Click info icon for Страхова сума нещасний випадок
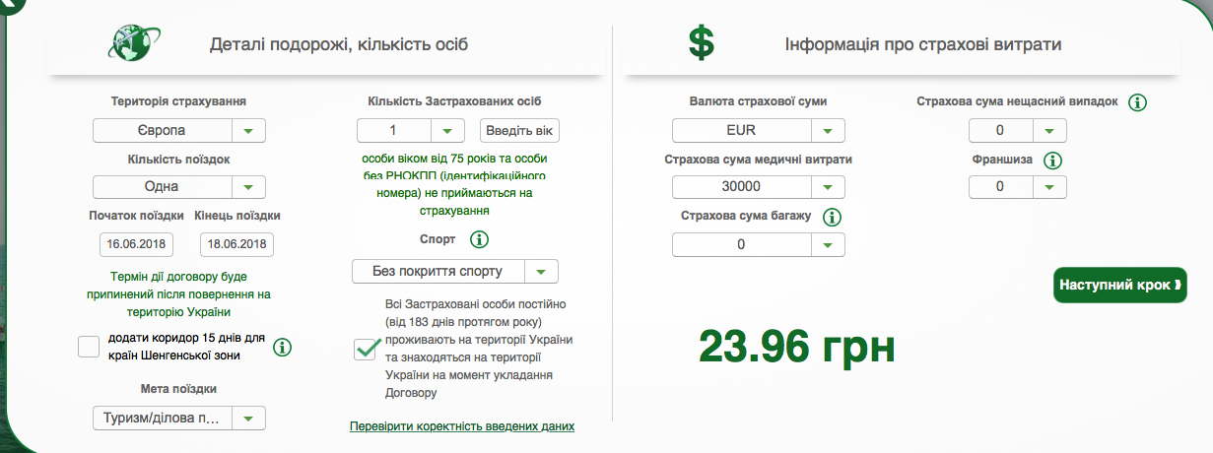 click(x=1137, y=102)
